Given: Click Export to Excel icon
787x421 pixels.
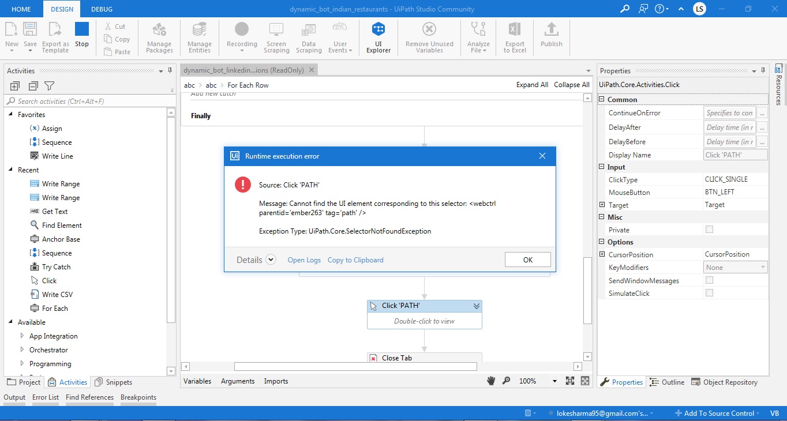Looking at the screenshot, I should 515,38.
